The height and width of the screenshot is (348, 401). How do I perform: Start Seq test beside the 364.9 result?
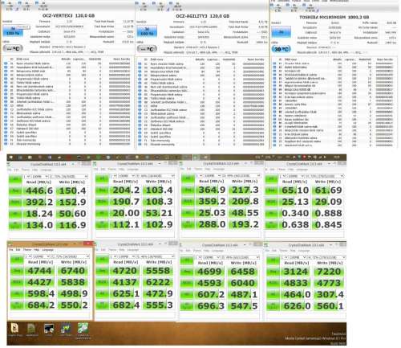(188, 190)
